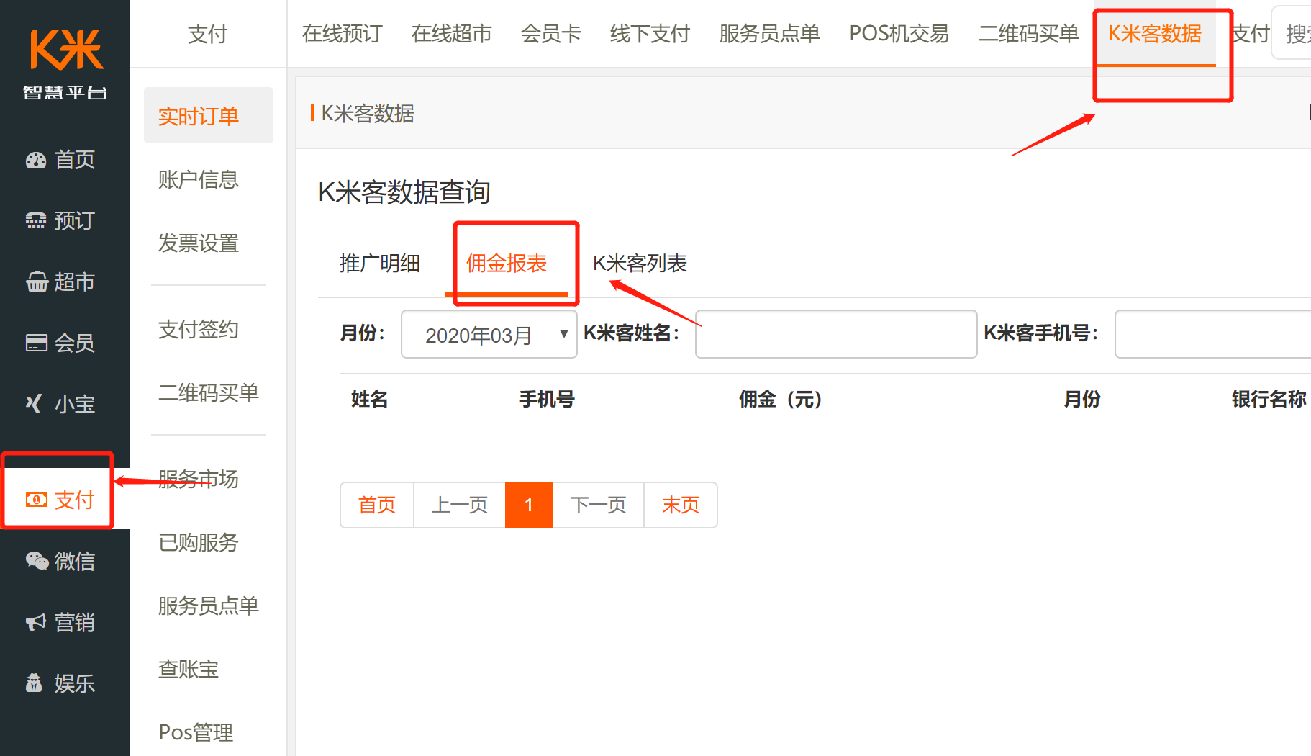Click the 银行名称 column header
The image size is (1311, 756).
1269,399
